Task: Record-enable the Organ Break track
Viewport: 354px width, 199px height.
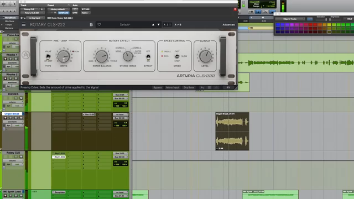Action: 6,118
